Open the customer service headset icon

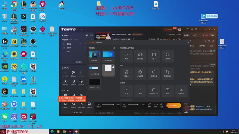[192, 29]
